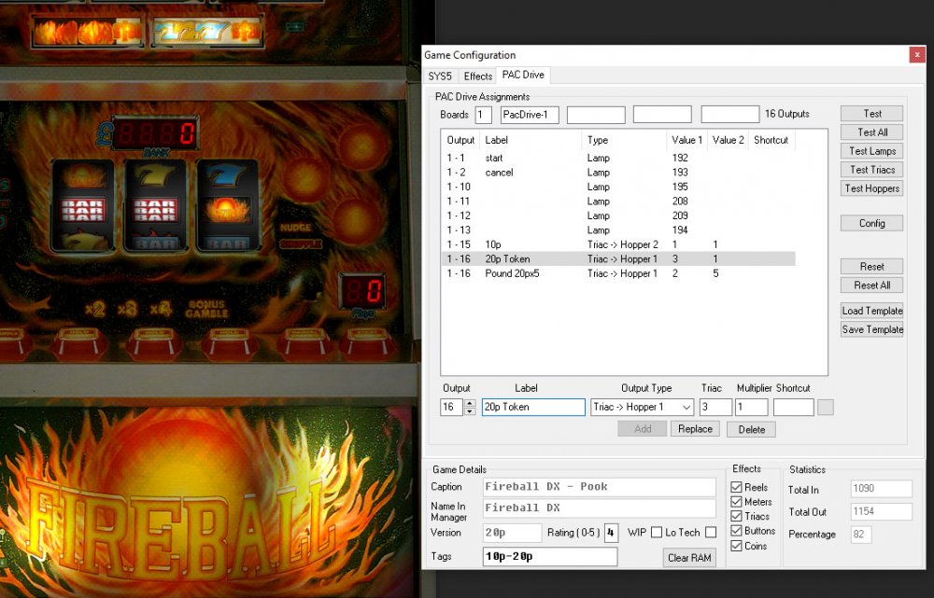Click the Percentage statistics field

pos(861,535)
